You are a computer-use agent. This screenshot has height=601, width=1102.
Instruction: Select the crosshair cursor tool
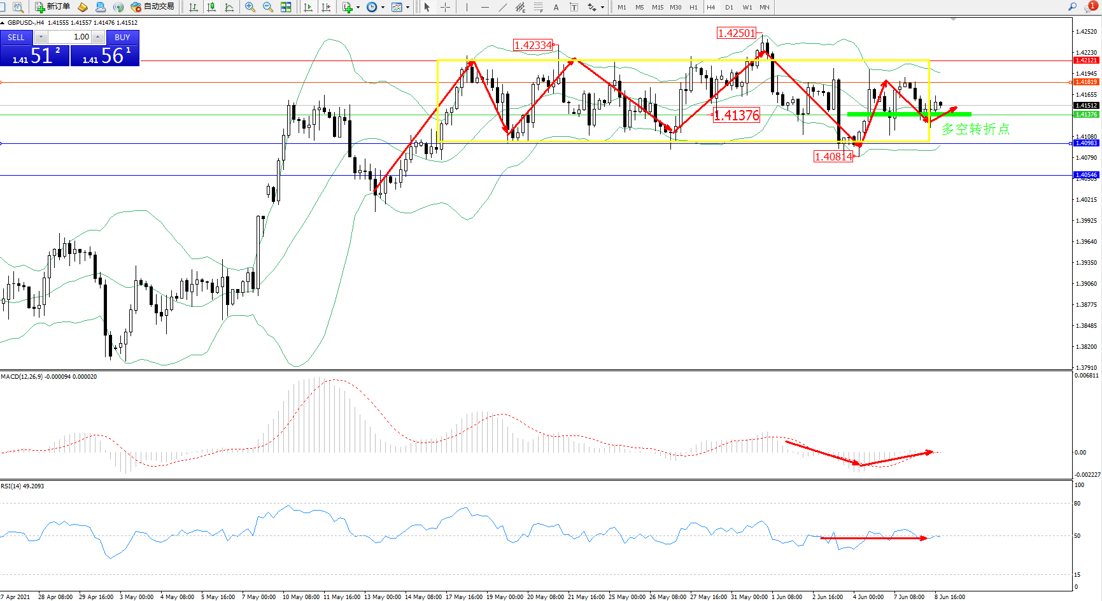coord(446,7)
